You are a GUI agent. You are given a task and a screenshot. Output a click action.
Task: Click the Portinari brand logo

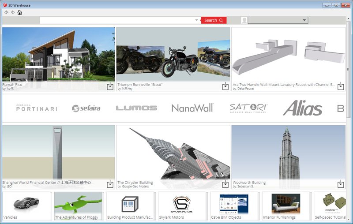[x=37, y=108]
